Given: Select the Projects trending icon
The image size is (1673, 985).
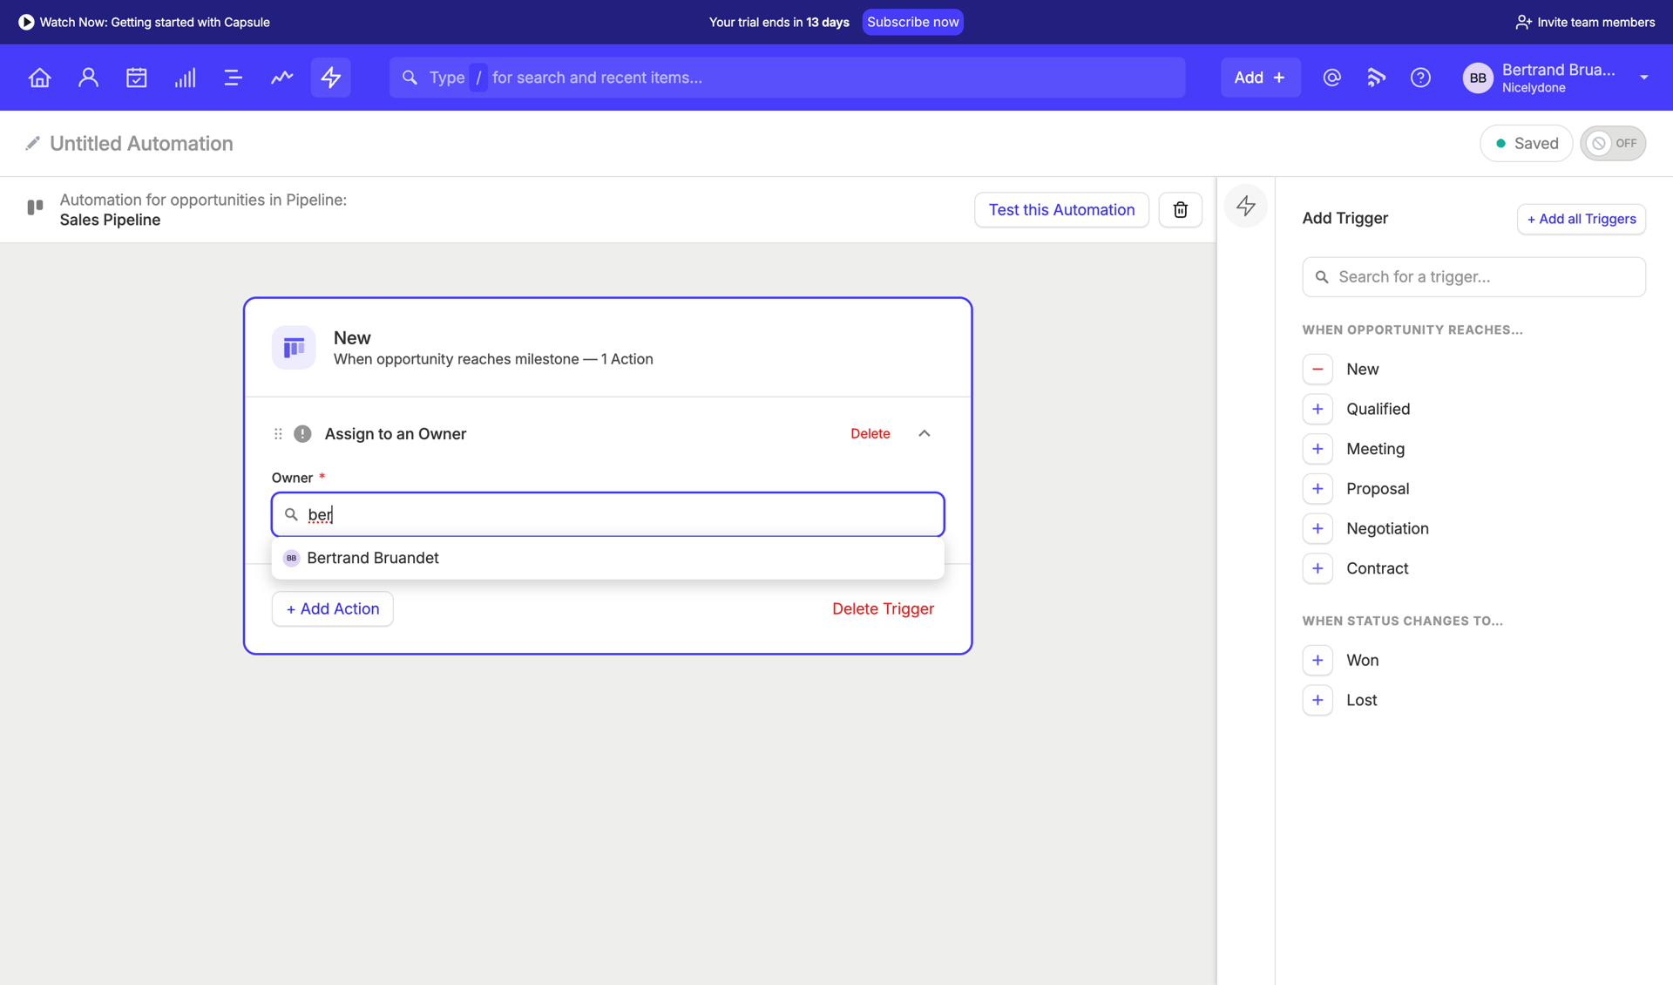Looking at the screenshot, I should point(281,77).
